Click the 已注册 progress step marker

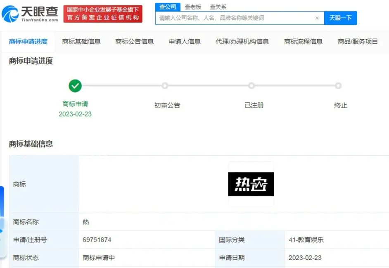click(x=251, y=86)
